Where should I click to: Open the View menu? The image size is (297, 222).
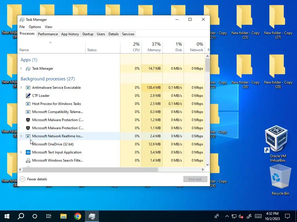pos(48,27)
